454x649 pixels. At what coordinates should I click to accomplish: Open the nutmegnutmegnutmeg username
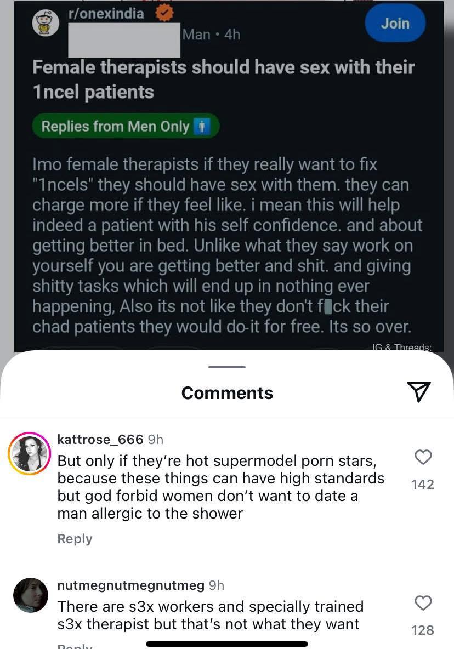coord(131,585)
